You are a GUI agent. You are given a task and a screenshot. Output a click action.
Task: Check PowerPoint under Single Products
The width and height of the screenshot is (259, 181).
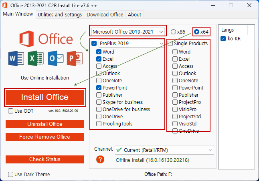[175, 88]
